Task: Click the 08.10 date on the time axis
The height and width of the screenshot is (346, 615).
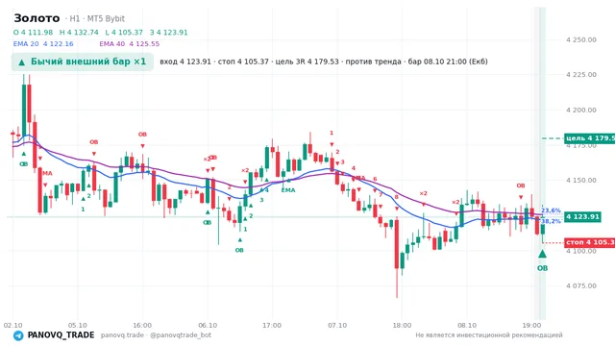Action: (x=467, y=326)
